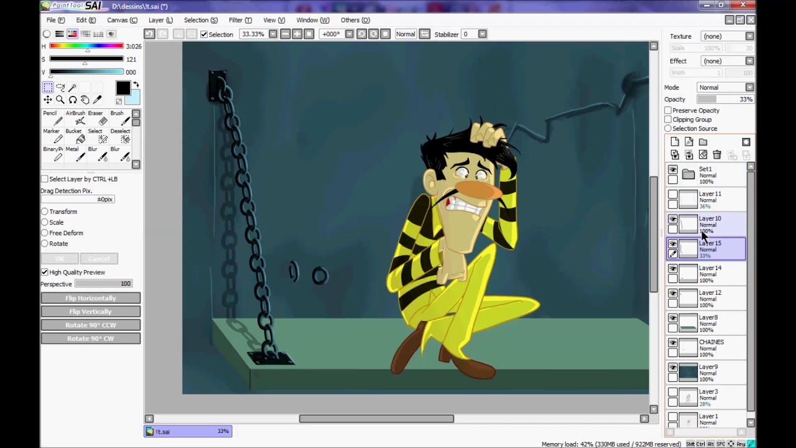The height and width of the screenshot is (448, 796).
Task: Select the Transform radio option
Action: click(x=45, y=212)
